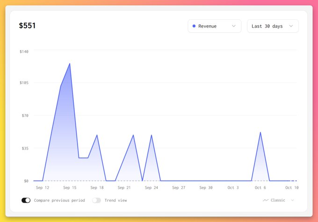Click the $0 y-axis label
Viewport: 318px width, 222px height.
coord(26,181)
